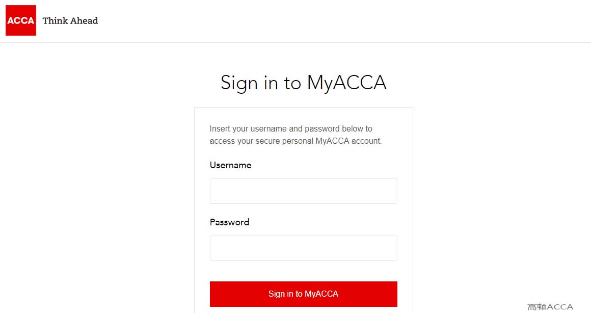
Task: Click the Think Ahead tagline
Action: point(70,21)
